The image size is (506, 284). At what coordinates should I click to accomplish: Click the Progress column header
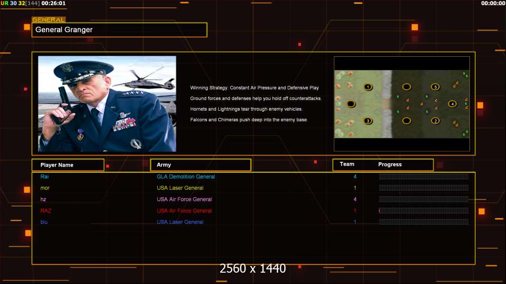pos(390,164)
